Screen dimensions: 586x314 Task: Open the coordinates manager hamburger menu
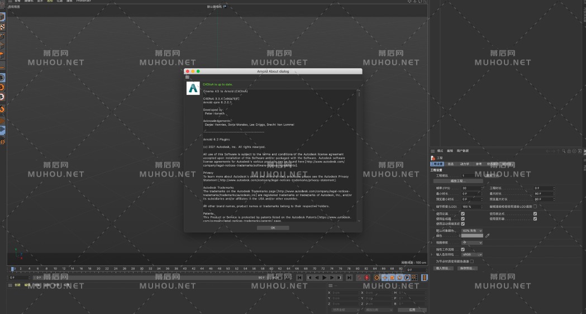(x=330, y=286)
